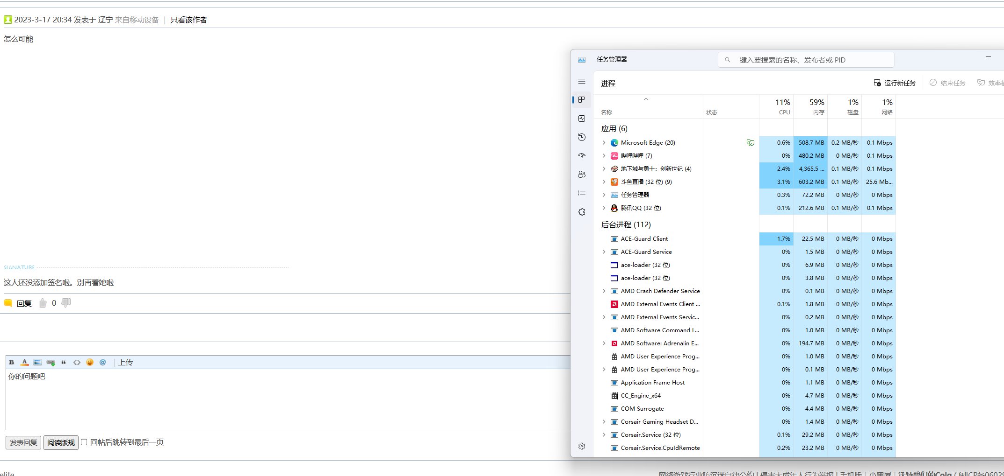Click the code icon in editor toolbar

tap(77, 362)
